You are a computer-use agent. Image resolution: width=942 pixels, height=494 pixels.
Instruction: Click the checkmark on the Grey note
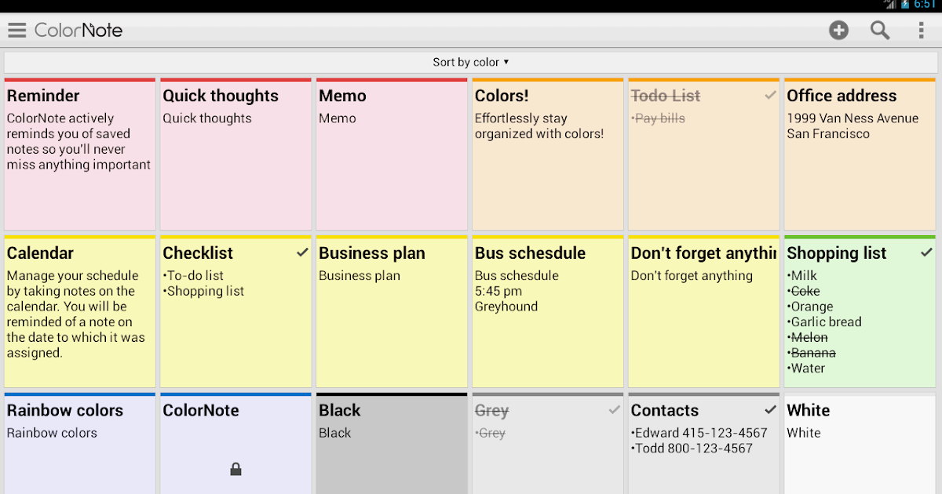(614, 409)
